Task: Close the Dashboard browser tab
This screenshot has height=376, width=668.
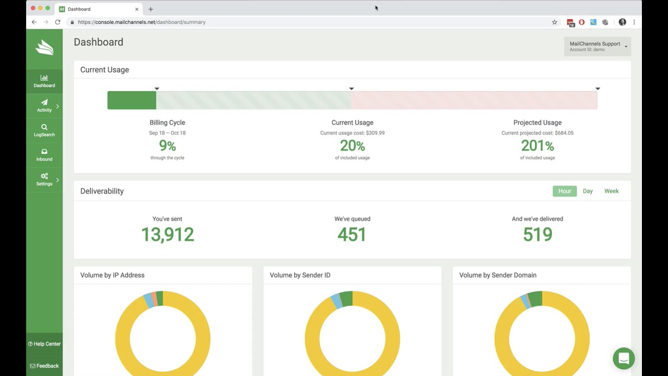Action: pos(137,9)
